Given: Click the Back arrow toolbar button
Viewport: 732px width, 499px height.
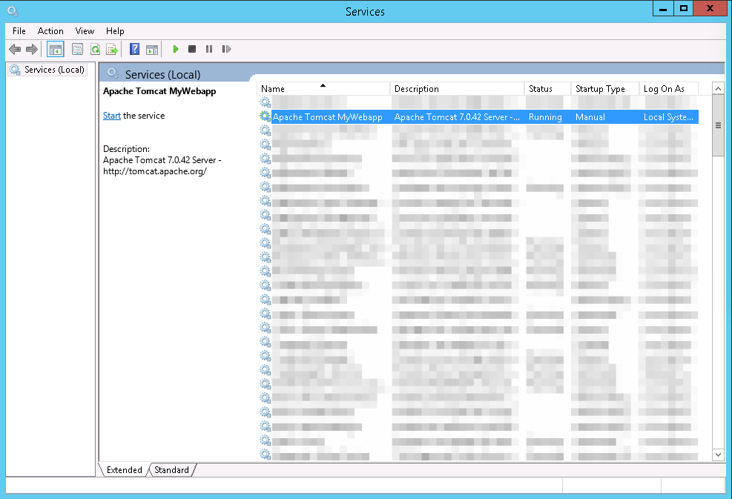Looking at the screenshot, I should point(14,50).
